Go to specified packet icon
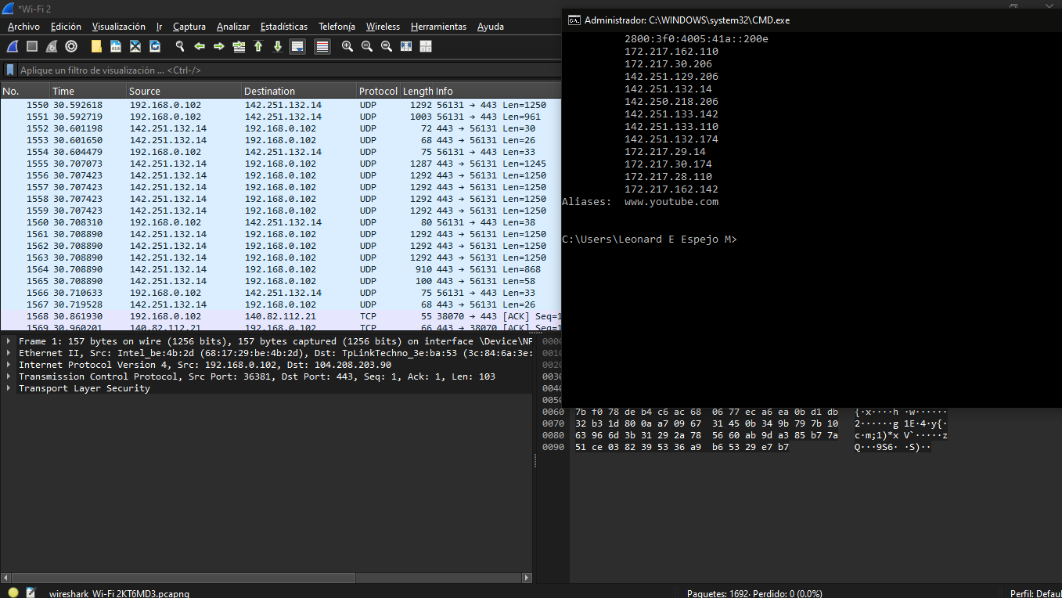1062x598 pixels. click(x=239, y=46)
